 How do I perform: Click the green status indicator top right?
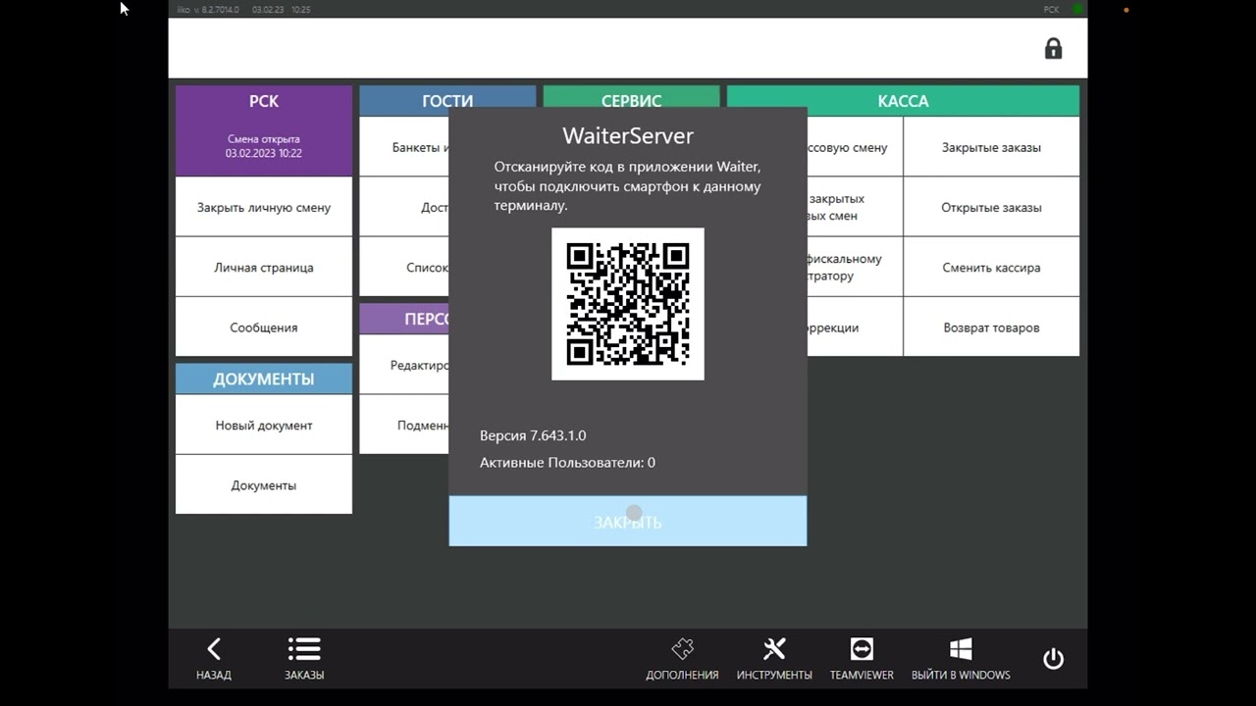pyautogui.click(x=1077, y=9)
